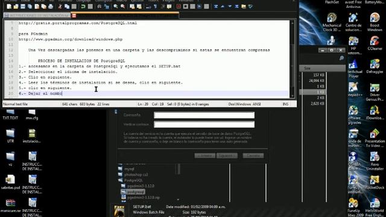Toggle the word wrap toolbar icon
386x217 pixels.
148,7
